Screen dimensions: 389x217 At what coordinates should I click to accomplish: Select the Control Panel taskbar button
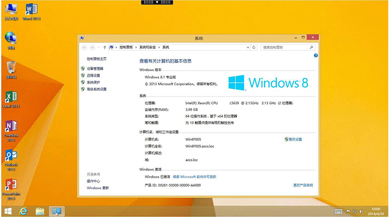pyautogui.click(x=57, y=211)
